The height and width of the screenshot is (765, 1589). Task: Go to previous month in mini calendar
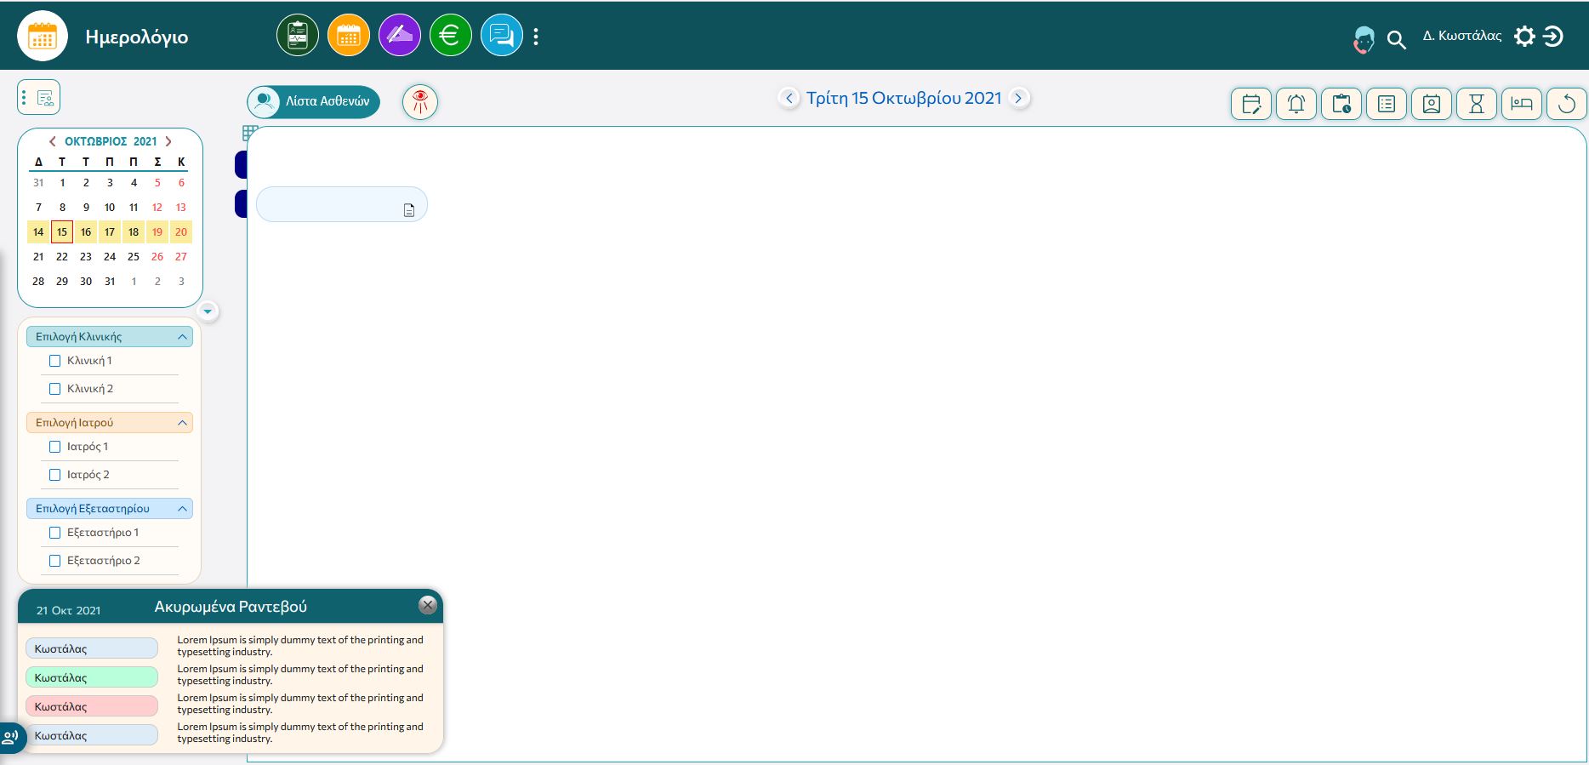pyautogui.click(x=53, y=141)
